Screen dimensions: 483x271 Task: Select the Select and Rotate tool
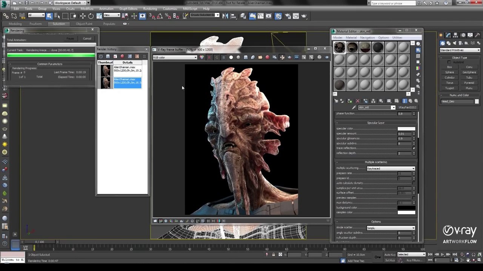(91, 16)
